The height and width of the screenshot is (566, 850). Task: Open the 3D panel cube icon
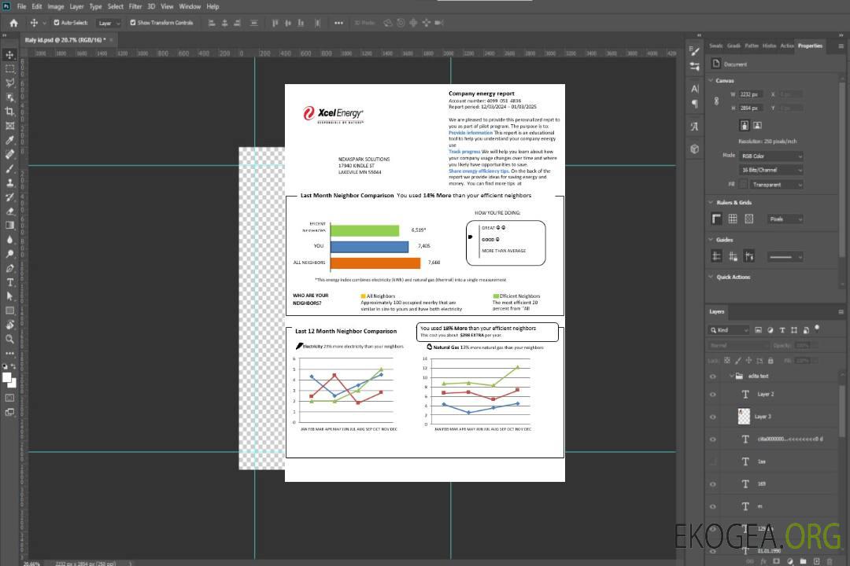tap(695, 149)
